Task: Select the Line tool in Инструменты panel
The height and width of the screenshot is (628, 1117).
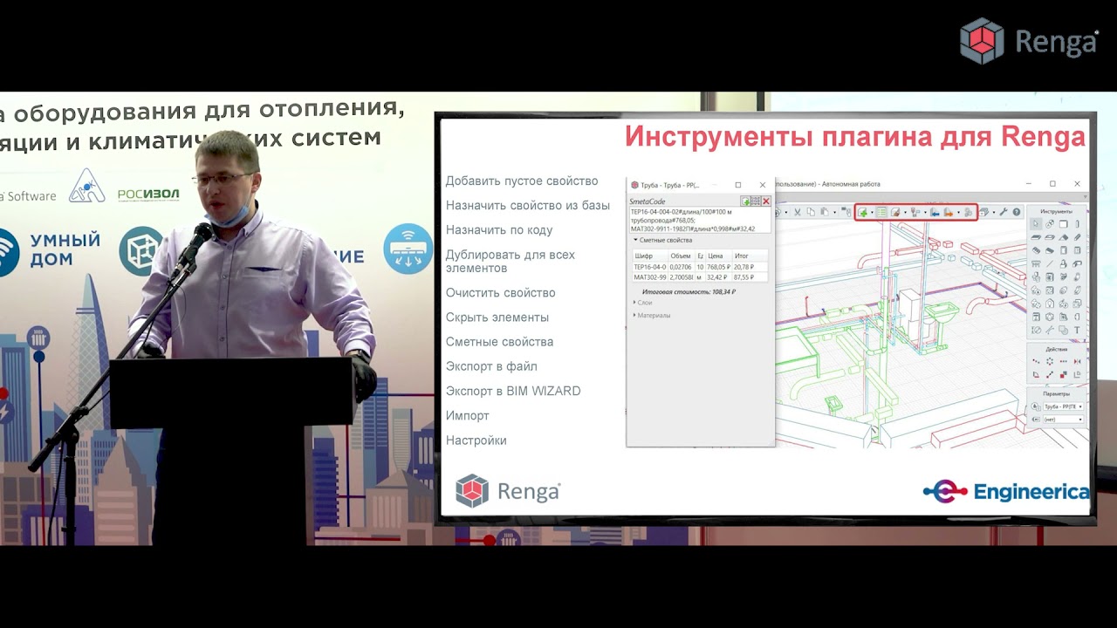Action: (1050, 263)
